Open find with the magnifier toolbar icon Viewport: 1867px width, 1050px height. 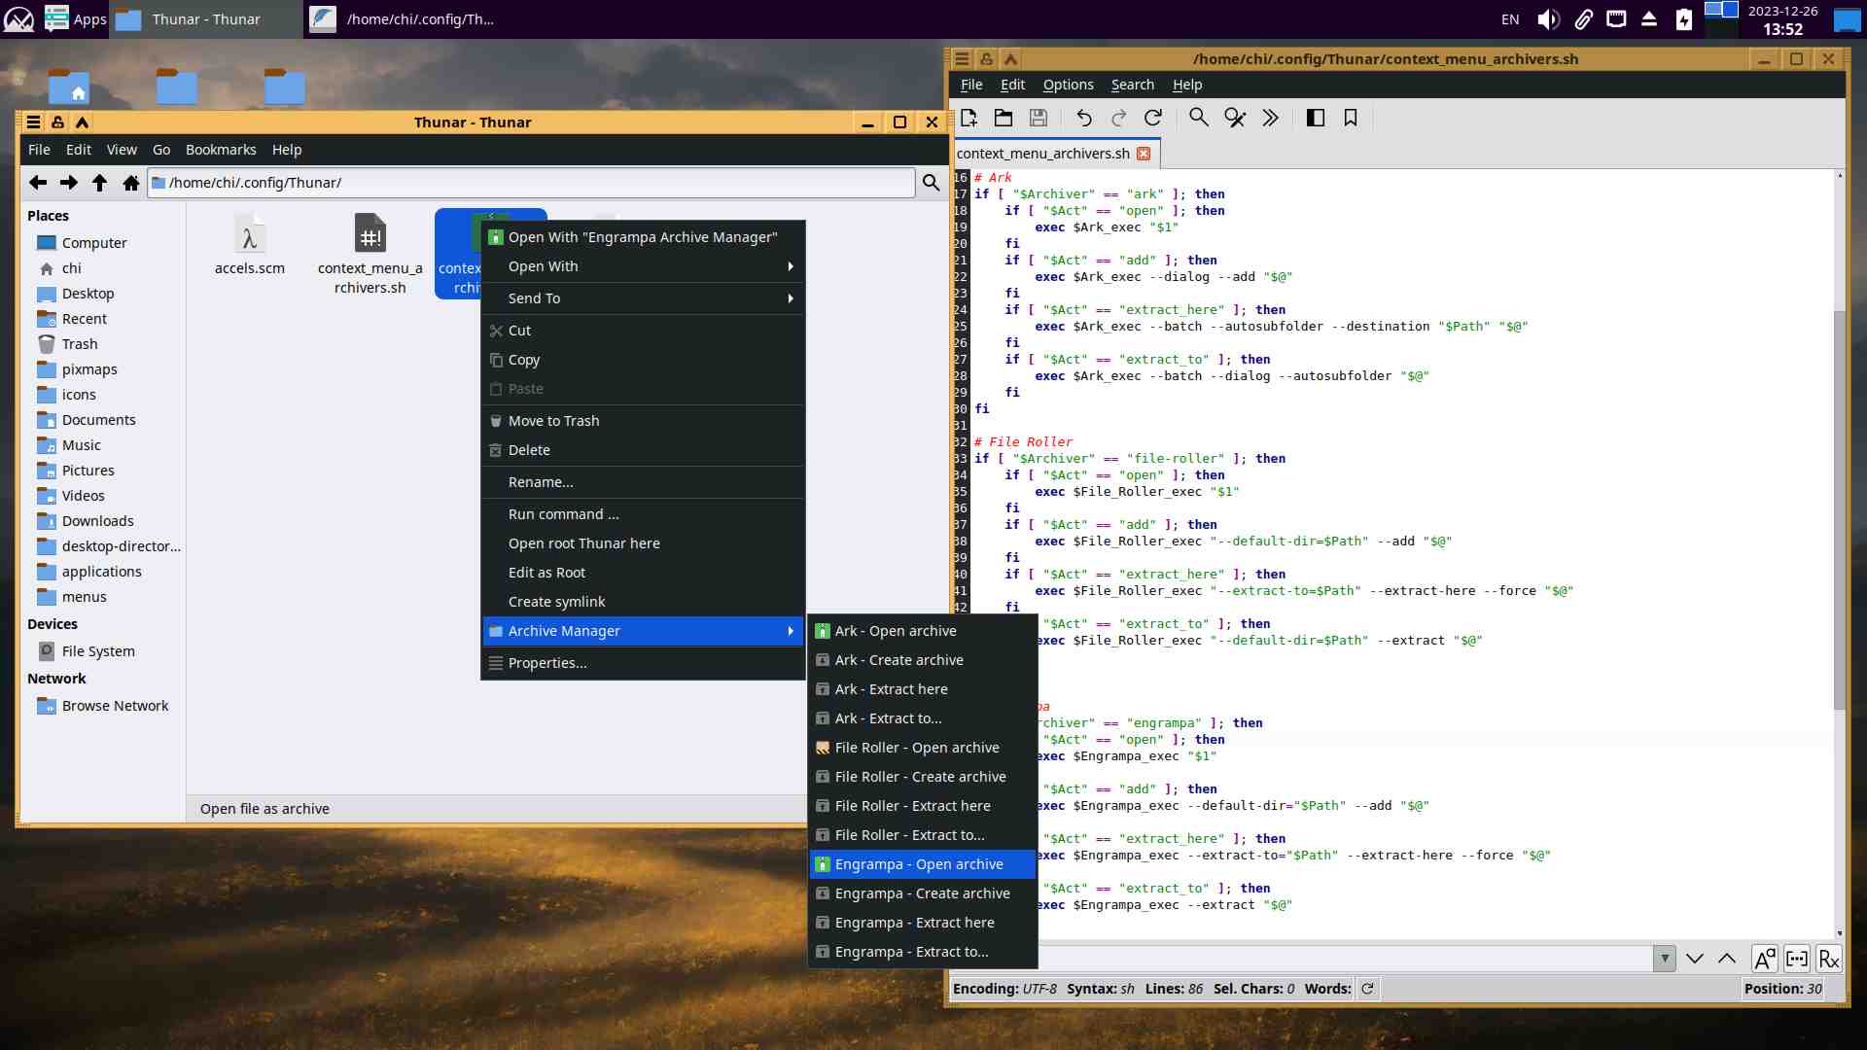coord(1199,118)
